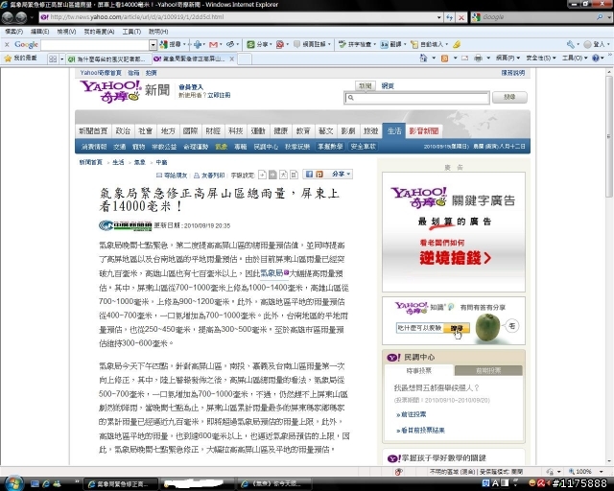Select the 影音新聞 video news tab
Screen dimensions: 614x491
424,130
